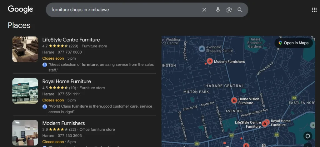Click the Google logo
320x147 pixels.
click(20, 9)
